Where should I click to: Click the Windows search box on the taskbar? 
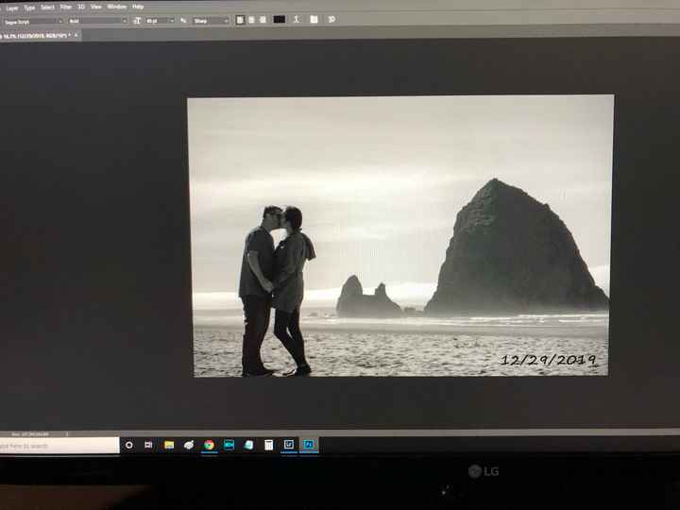point(59,446)
